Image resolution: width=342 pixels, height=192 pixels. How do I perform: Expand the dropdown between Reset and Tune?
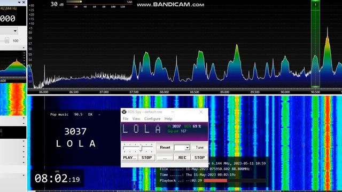(x=187, y=148)
